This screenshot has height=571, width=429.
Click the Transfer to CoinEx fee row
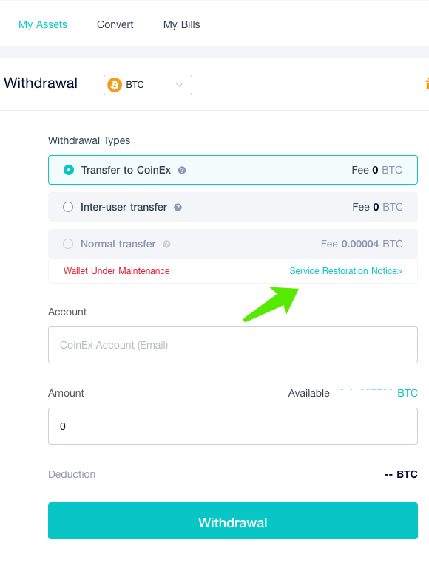coord(233,170)
